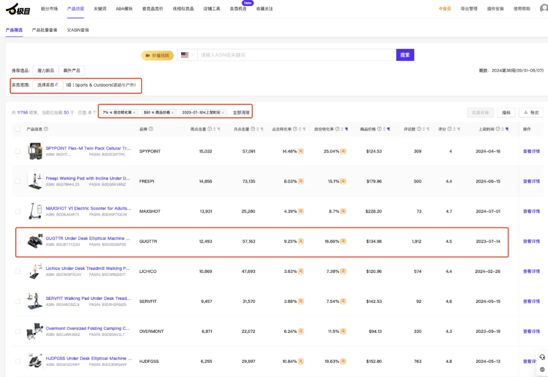This screenshot has width=548, height=377.
Task: Switch to the 关键词 menu
Action: (x=99, y=9)
